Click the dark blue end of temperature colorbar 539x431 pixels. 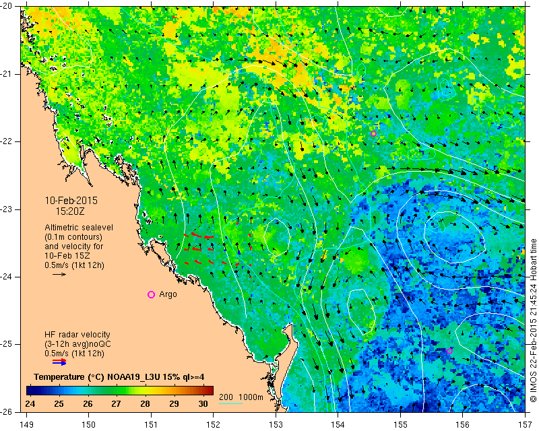point(31,391)
